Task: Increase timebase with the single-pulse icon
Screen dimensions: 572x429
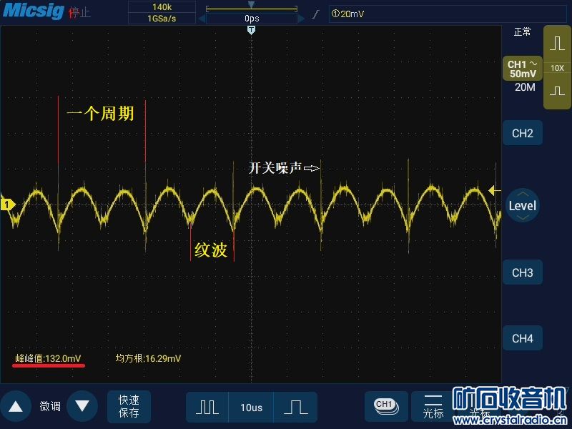Action: 295,407
